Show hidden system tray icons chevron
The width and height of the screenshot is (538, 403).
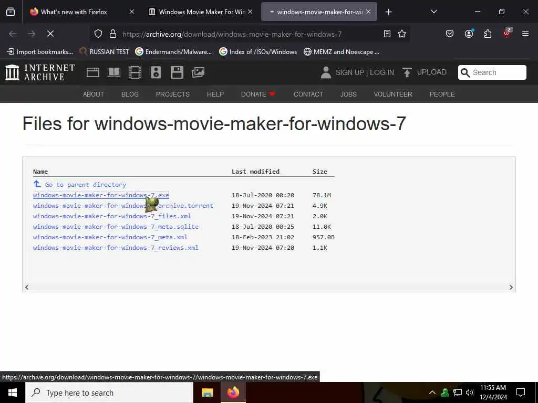(432, 393)
